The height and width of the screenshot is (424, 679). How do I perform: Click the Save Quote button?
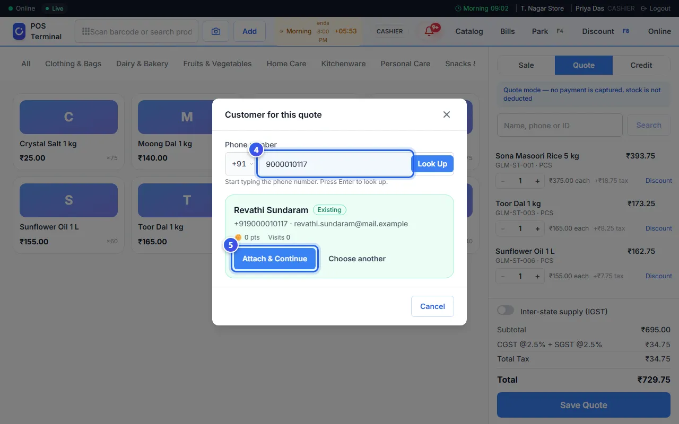point(584,405)
